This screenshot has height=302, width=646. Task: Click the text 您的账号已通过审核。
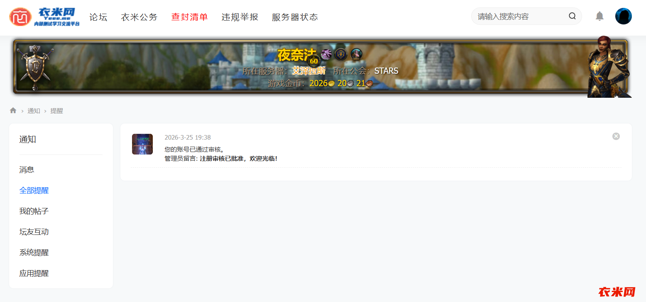tap(194, 149)
